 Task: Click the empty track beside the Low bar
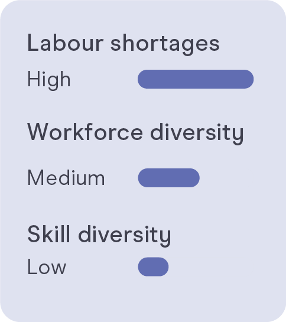(211, 267)
